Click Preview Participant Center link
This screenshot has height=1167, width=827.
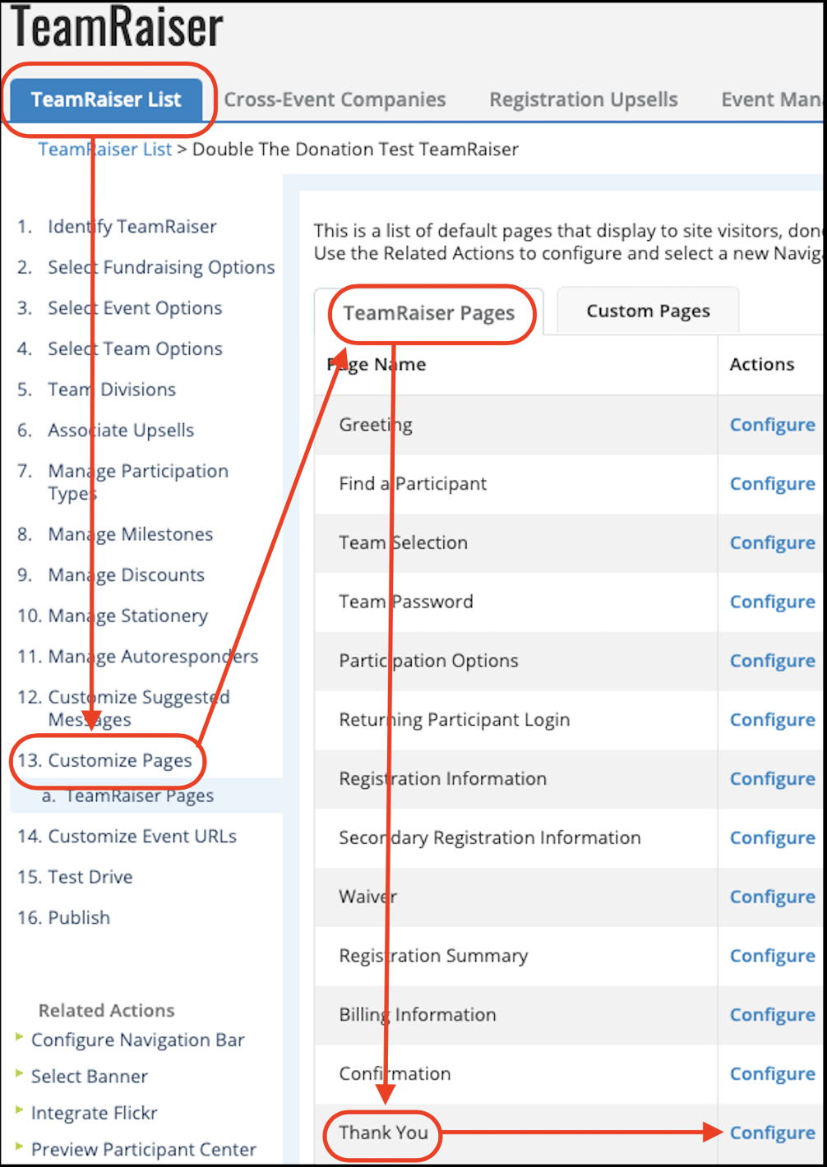point(143,1150)
